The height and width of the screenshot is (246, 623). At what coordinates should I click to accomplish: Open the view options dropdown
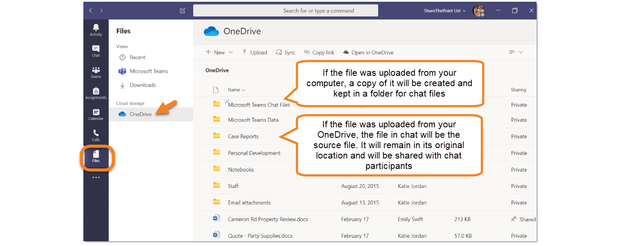click(516, 52)
